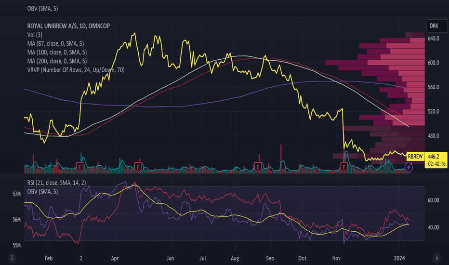Click the 2024 label on time axis
Screen dimensions: 449x265
[399, 258]
